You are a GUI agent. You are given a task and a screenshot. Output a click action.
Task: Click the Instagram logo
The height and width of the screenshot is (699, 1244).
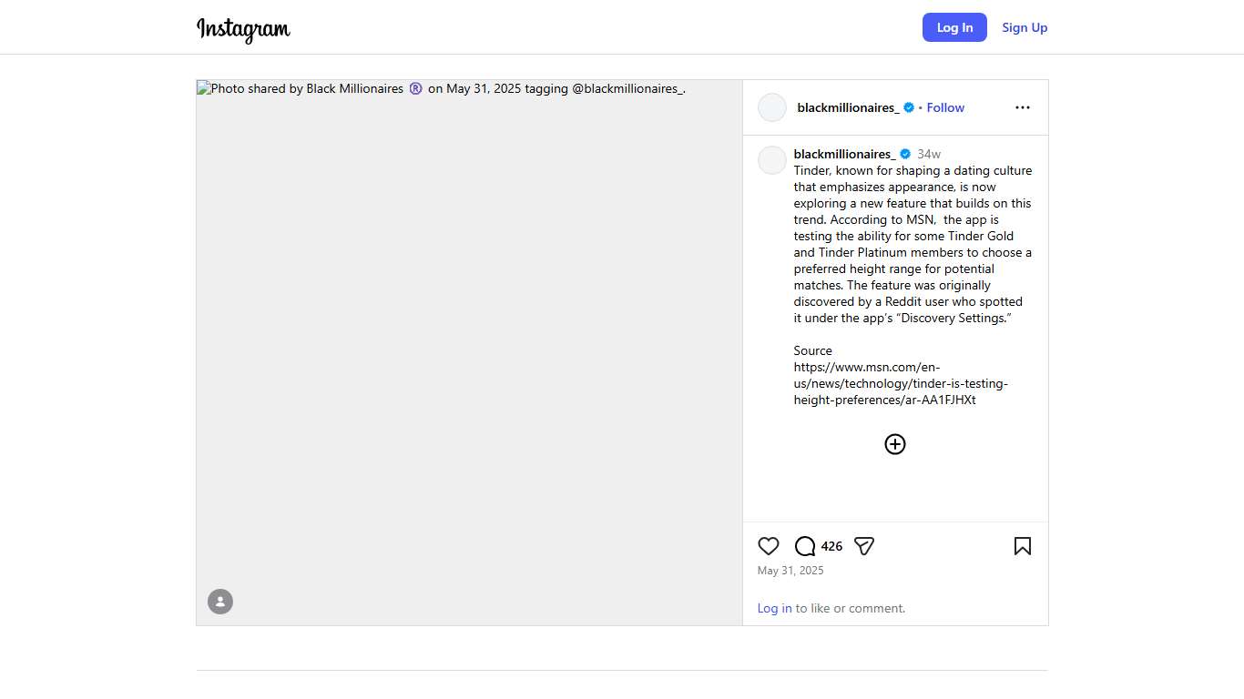[x=243, y=29]
